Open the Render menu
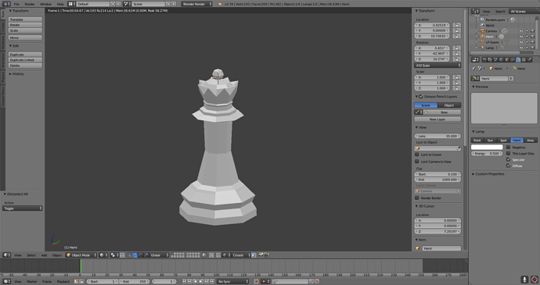This screenshot has height=285, width=540. tap(30, 4)
